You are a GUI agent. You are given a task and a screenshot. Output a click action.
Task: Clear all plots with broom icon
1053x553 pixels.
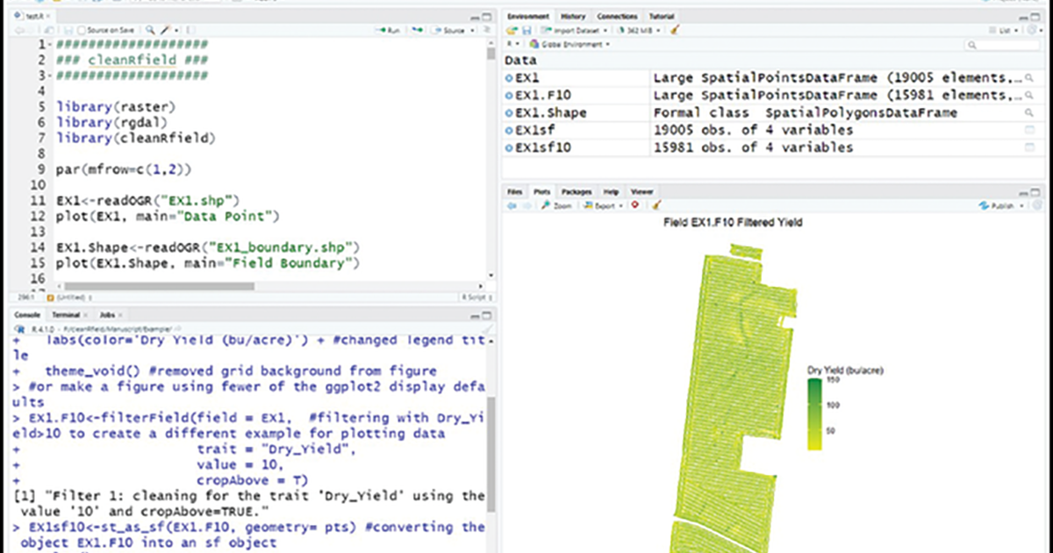tap(656, 205)
